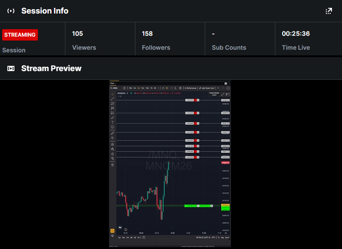342x249 pixels.
Task: Toggle stay-in-drawing-mode pencil lock icon
Action: click(112, 149)
